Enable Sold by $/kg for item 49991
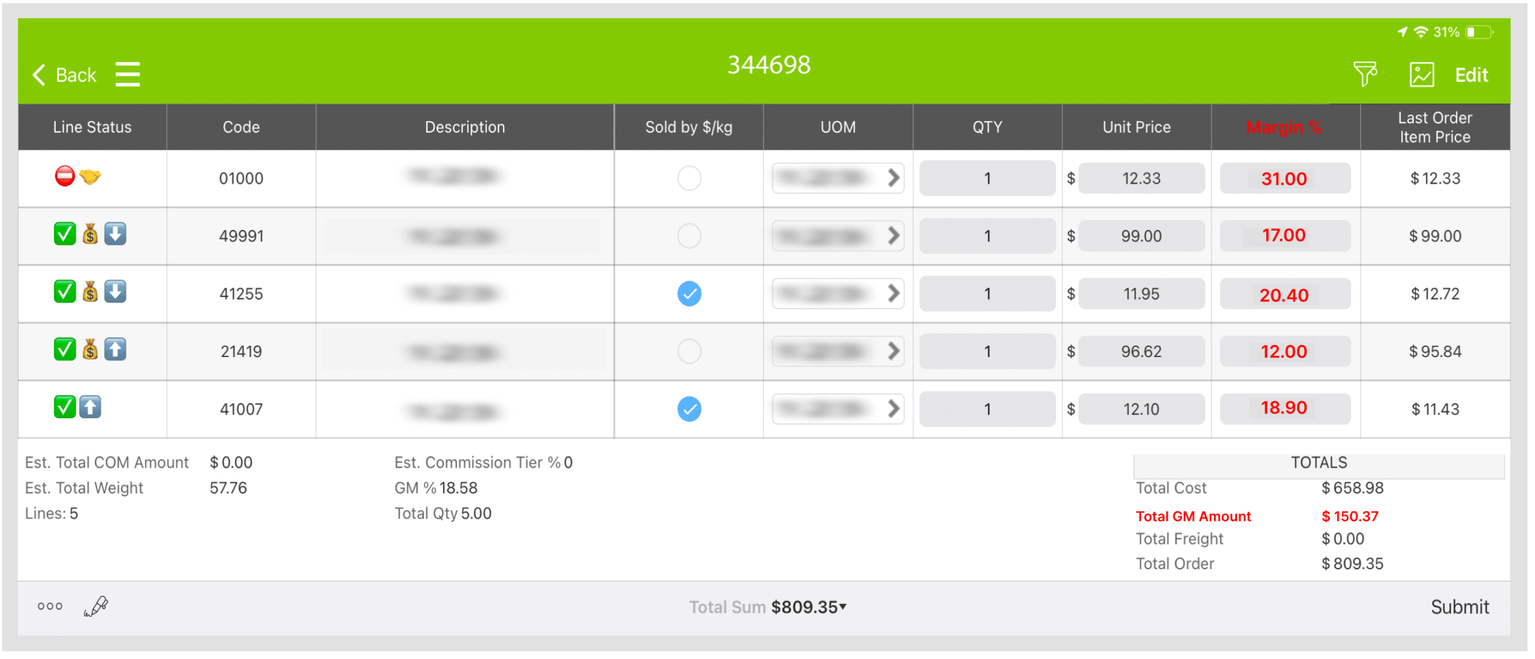The height and width of the screenshot is (659, 1535). point(689,236)
